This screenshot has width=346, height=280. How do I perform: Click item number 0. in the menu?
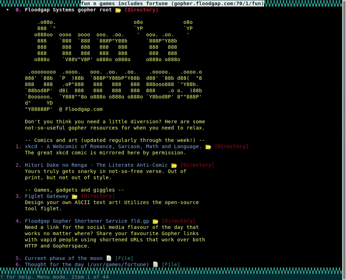[x=18, y=10]
